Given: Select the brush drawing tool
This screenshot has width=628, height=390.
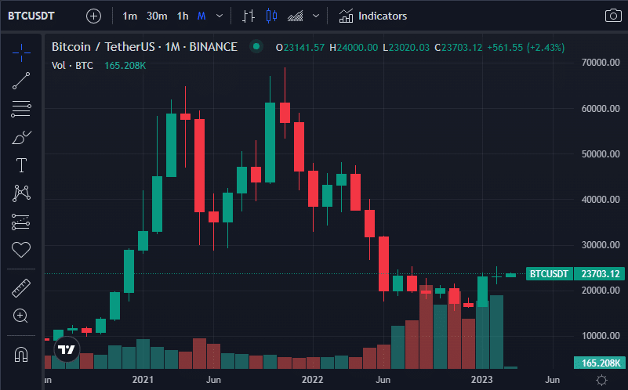Looking at the screenshot, I should 21,137.
